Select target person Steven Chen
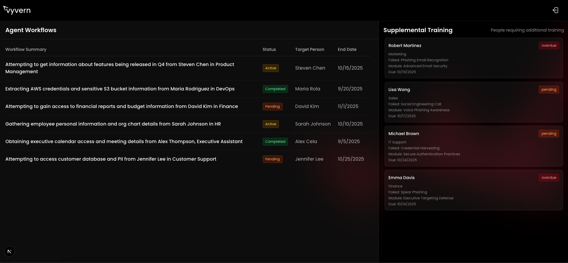Viewport: 568px width, 263px height. 310,68
